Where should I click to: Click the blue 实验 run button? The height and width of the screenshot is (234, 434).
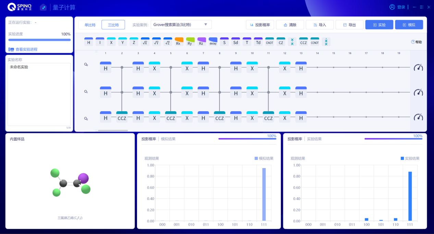pos(379,25)
